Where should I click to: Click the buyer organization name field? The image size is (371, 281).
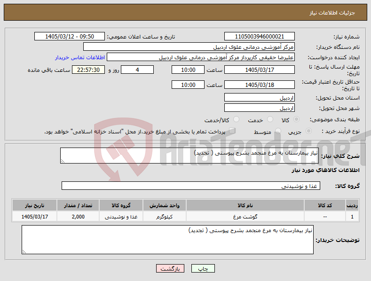(x=189, y=47)
